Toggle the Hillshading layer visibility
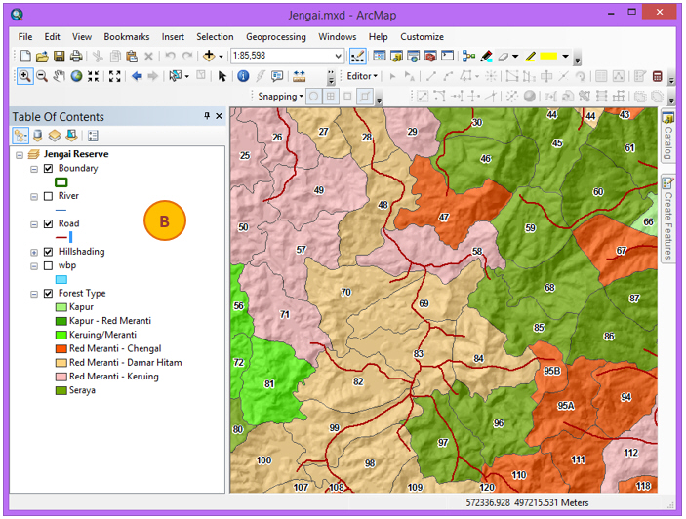The height and width of the screenshot is (519, 686). (49, 252)
